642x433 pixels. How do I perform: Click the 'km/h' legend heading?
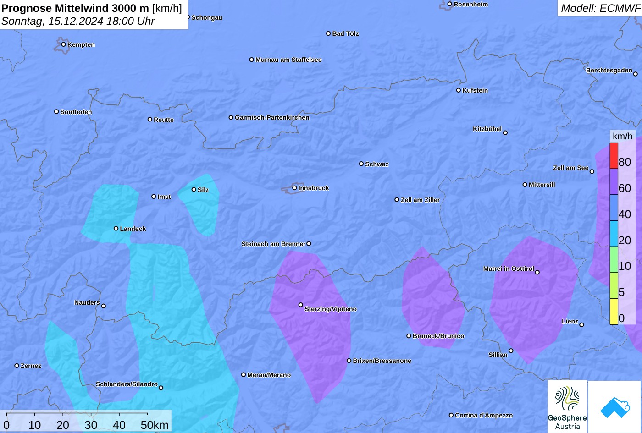tap(622, 136)
